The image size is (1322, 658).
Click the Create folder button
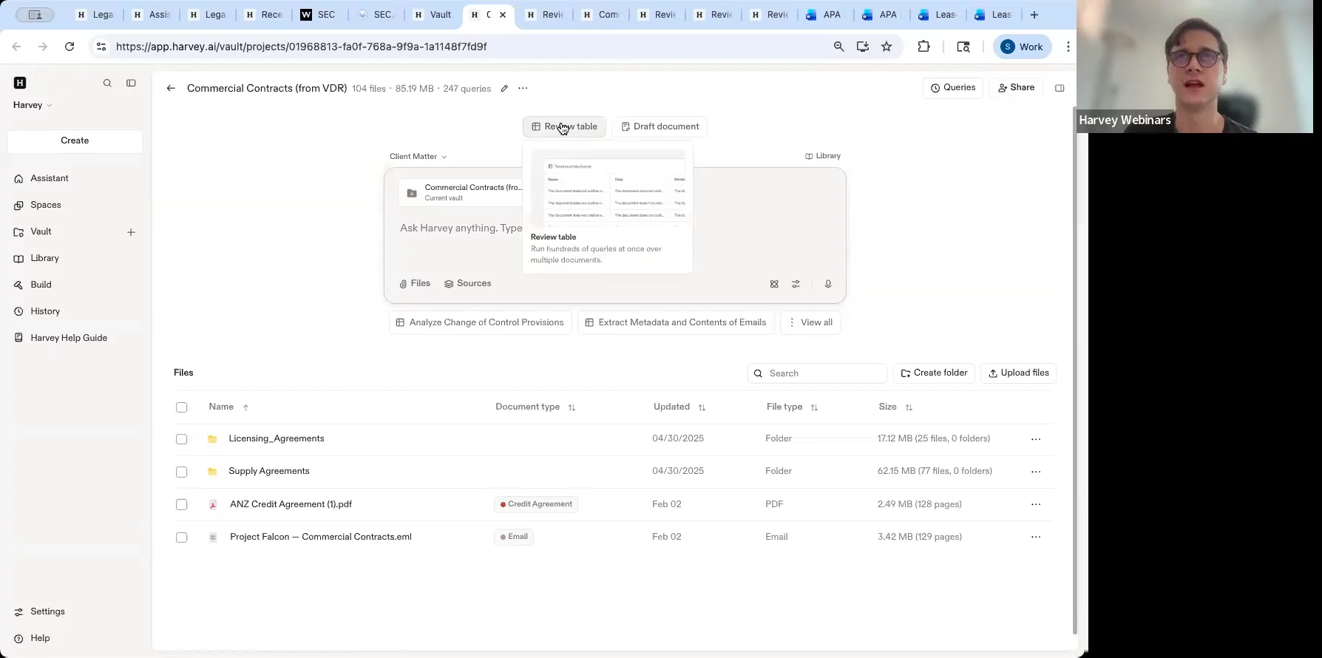pyautogui.click(x=934, y=373)
